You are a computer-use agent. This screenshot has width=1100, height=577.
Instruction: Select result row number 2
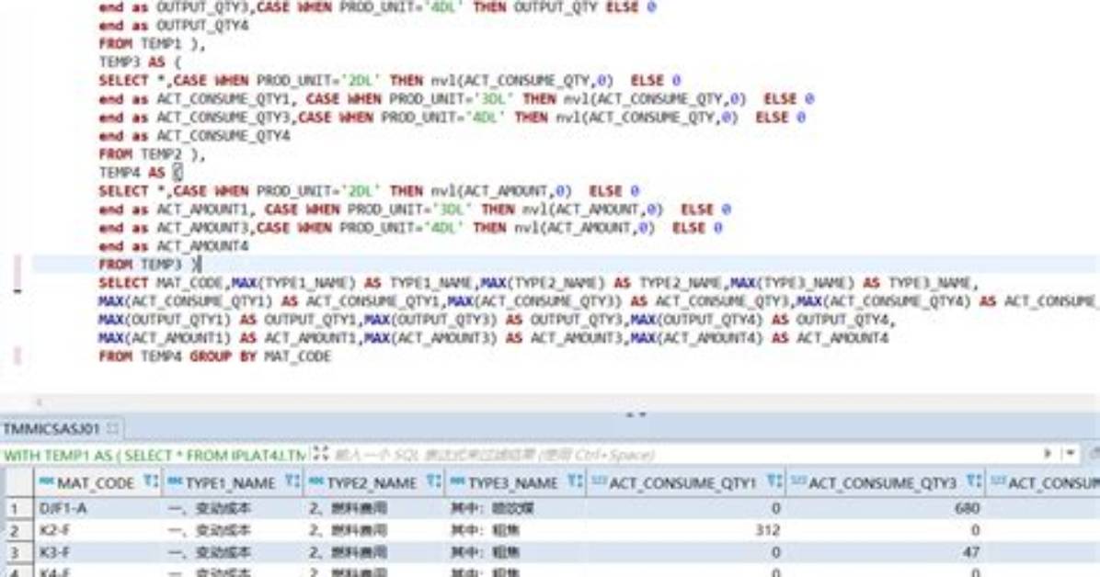pyautogui.click(x=16, y=530)
